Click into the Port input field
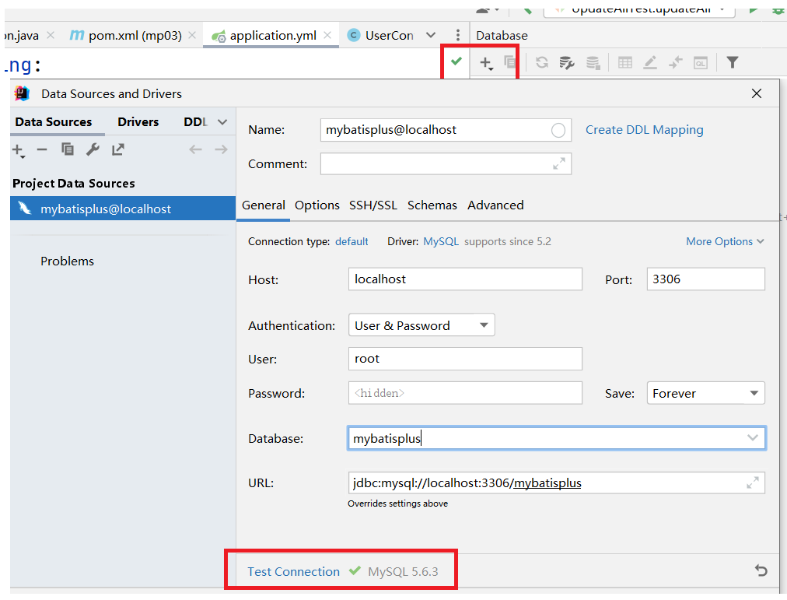Screen dimensions: 787x600 [705, 279]
